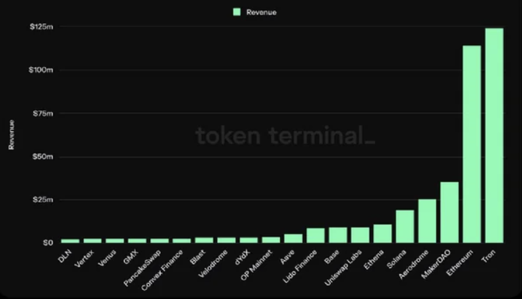This screenshot has width=522, height=299.
Task: Click the dYdX axis label
Action: (242, 257)
